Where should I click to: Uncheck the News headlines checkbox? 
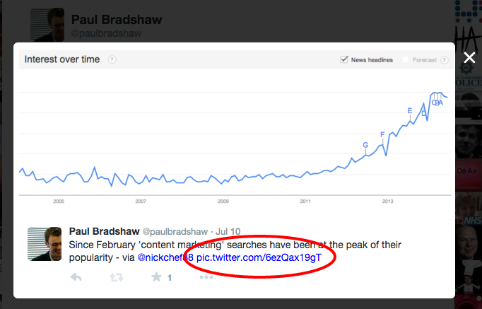tap(344, 59)
